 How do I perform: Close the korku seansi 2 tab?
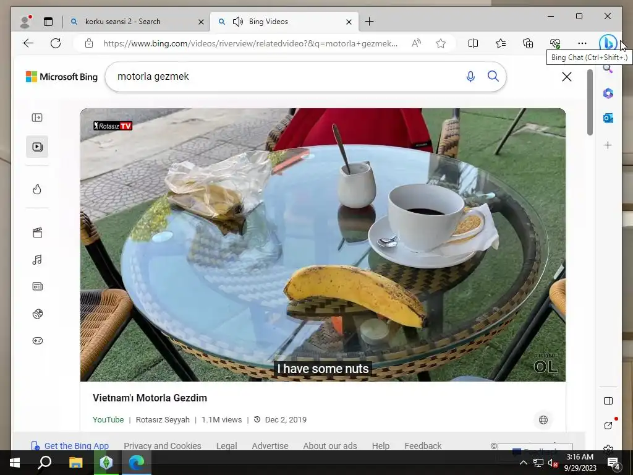point(201,22)
